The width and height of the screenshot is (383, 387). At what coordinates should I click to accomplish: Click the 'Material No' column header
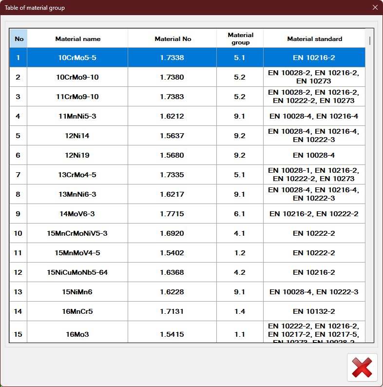pyautogui.click(x=172, y=39)
